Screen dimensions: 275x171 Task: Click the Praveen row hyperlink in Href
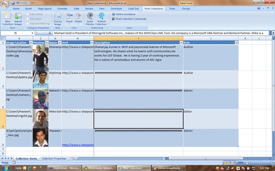pyautogui.click(x=78, y=144)
